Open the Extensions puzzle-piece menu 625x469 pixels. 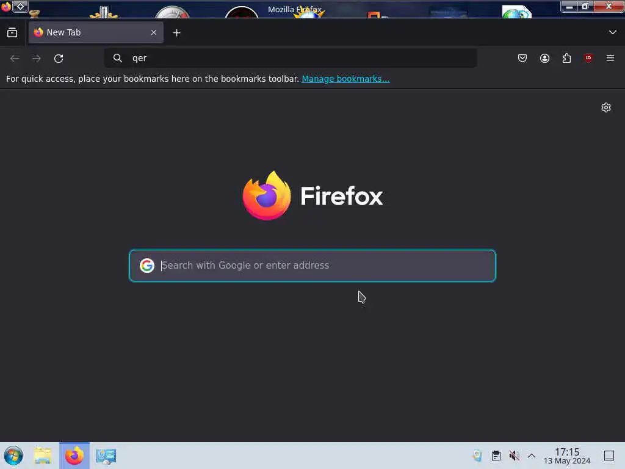566,58
